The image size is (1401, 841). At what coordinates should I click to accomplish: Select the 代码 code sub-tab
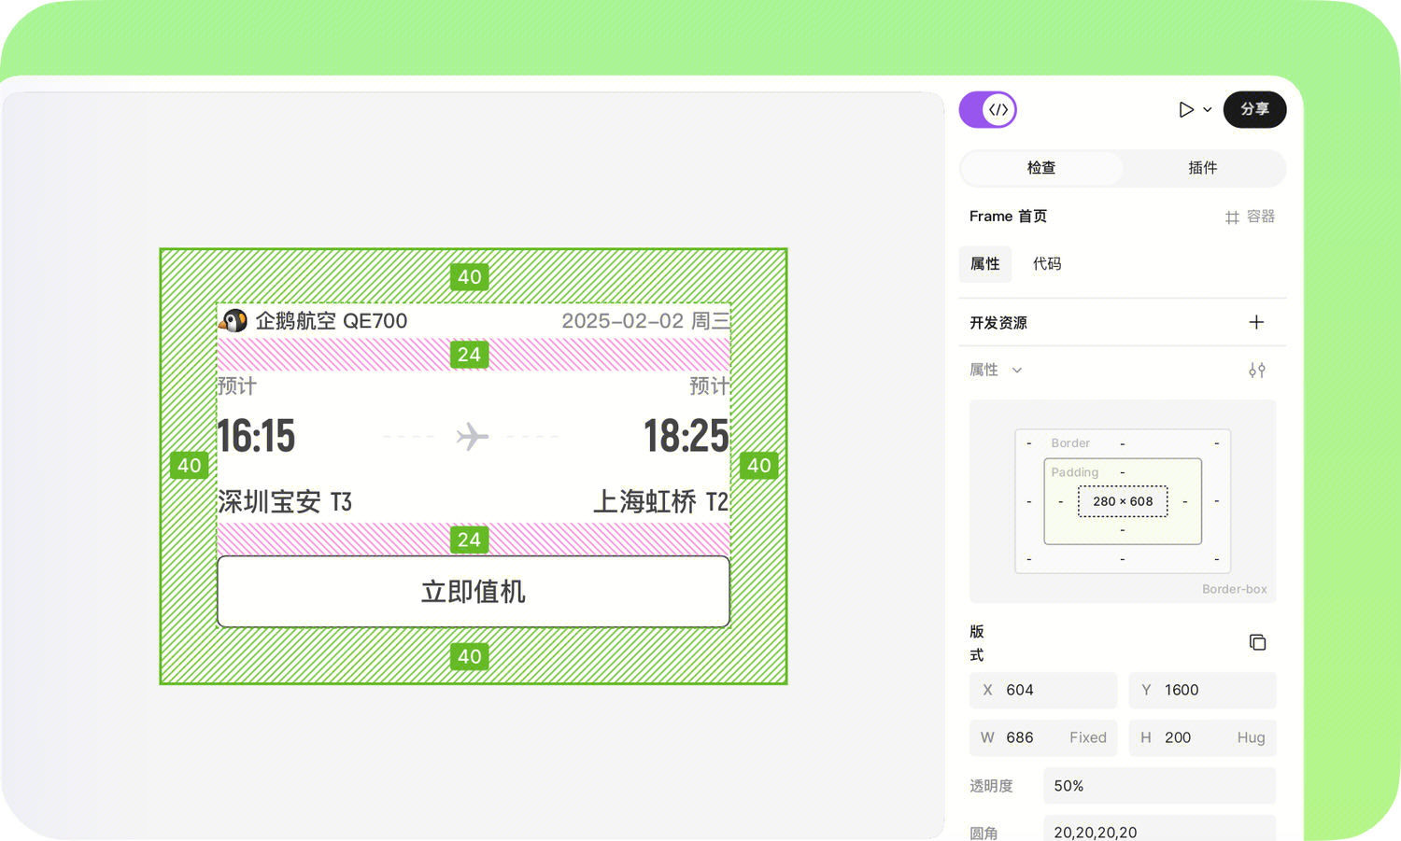click(1047, 264)
